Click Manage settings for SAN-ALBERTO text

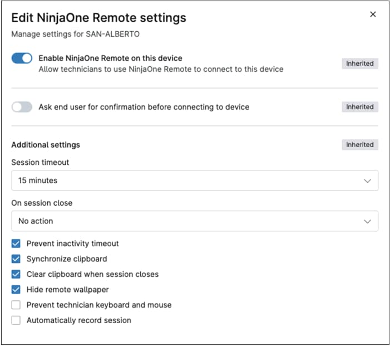(75, 34)
